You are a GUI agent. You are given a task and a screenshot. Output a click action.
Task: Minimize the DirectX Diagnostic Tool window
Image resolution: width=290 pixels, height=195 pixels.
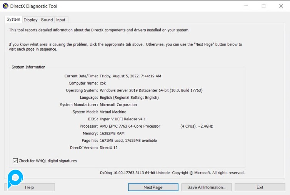pyautogui.click(x=246, y=6)
